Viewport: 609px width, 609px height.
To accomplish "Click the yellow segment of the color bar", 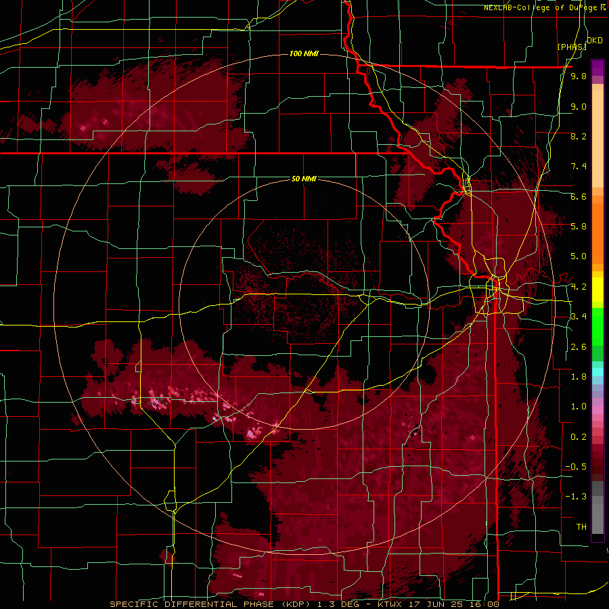I will pos(597,290).
